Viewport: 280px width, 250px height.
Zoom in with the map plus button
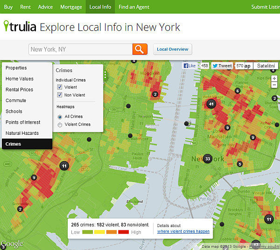click(x=274, y=79)
